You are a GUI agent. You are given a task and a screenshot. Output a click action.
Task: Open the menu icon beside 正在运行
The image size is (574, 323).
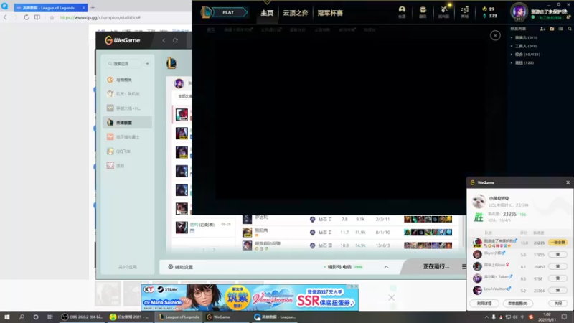pos(464,266)
